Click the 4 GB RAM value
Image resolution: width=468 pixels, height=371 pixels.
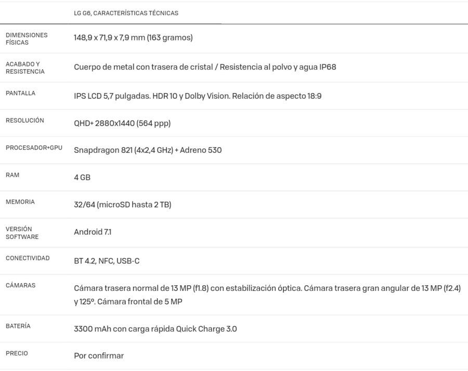click(x=82, y=178)
